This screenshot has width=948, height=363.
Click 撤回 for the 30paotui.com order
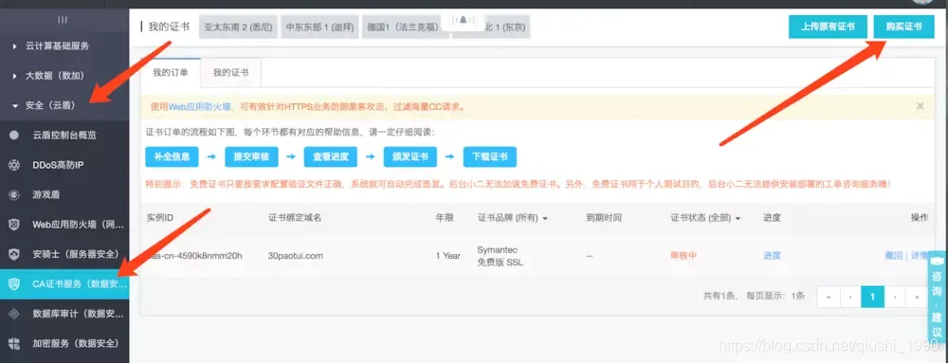[x=894, y=256]
